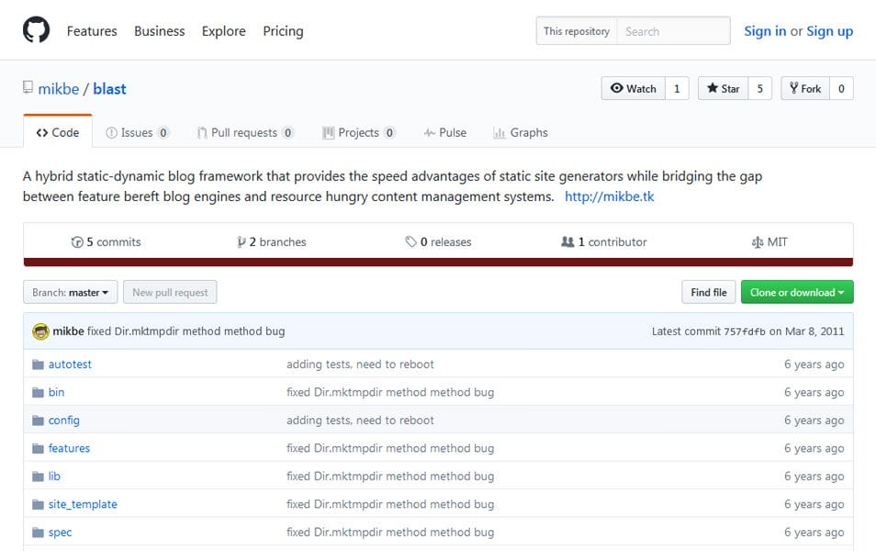Image resolution: width=876 pixels, height=551 pixels.
Task: Open the Pulse tab
Action: (445, 132)
